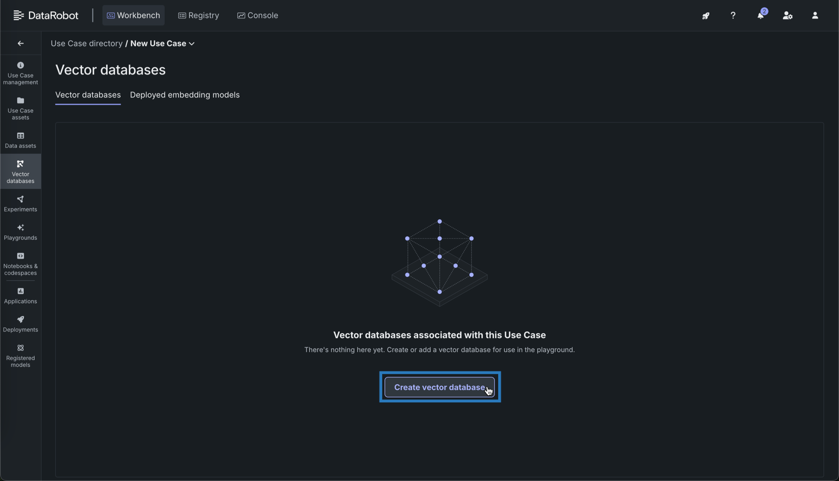The width and height of the screenshot is (839, 481).
Task: Open Notebooks & codespaces section
Action: pyautogui.click(x=20, y=263)
